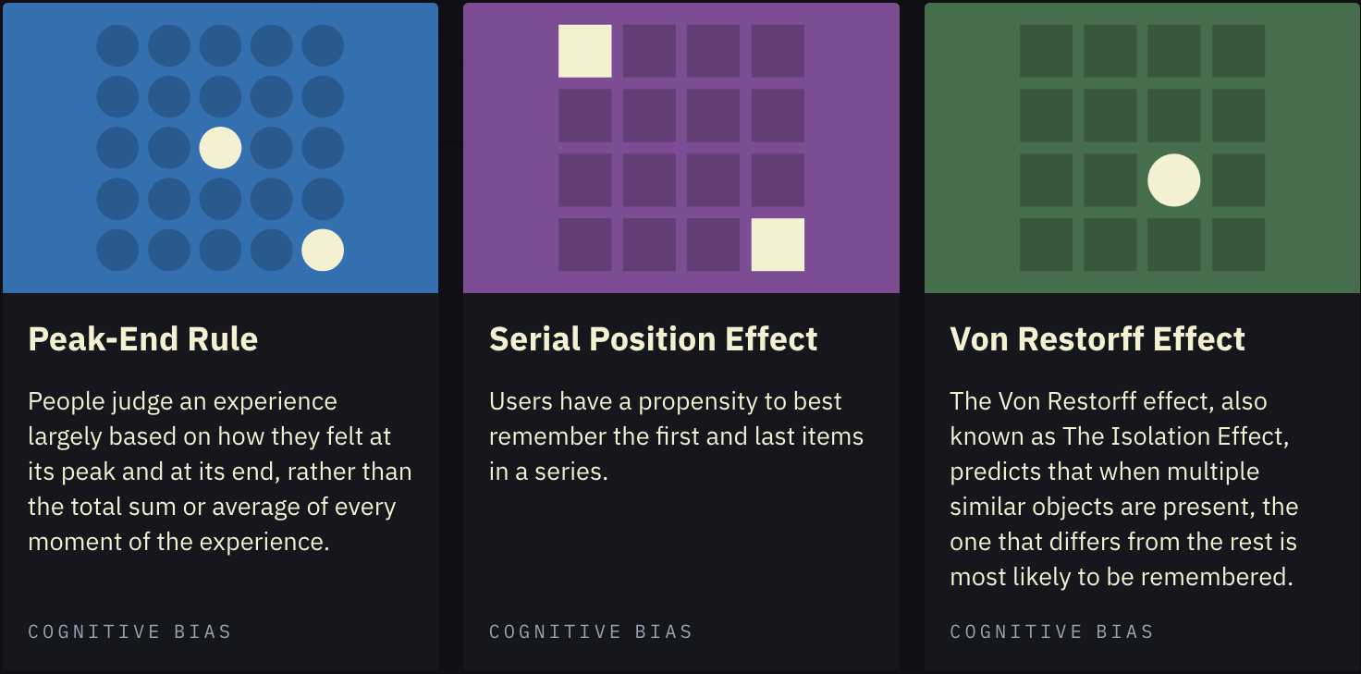This screenshot has width=1361, height=674.
Task: Click the highlighted center circle in blue grid
Action: point(220,148)
